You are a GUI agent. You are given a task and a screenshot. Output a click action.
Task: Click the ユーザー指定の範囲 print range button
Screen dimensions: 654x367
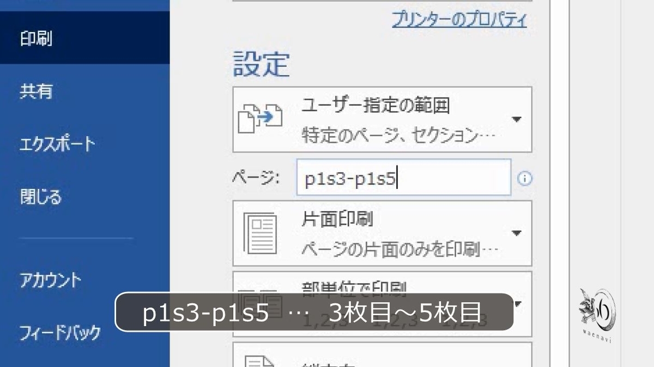381,119
